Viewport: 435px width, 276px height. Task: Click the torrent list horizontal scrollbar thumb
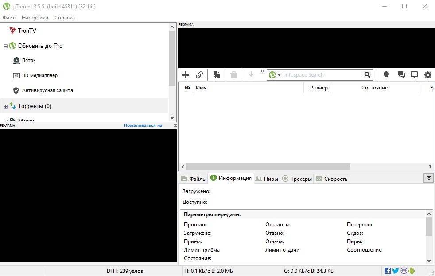point(268,167)
